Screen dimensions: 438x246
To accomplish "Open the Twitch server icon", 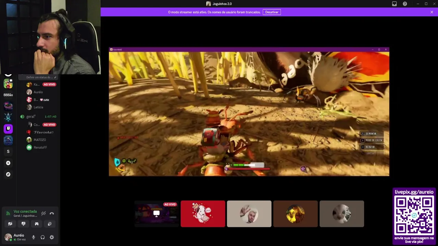I will click(8, 128).
